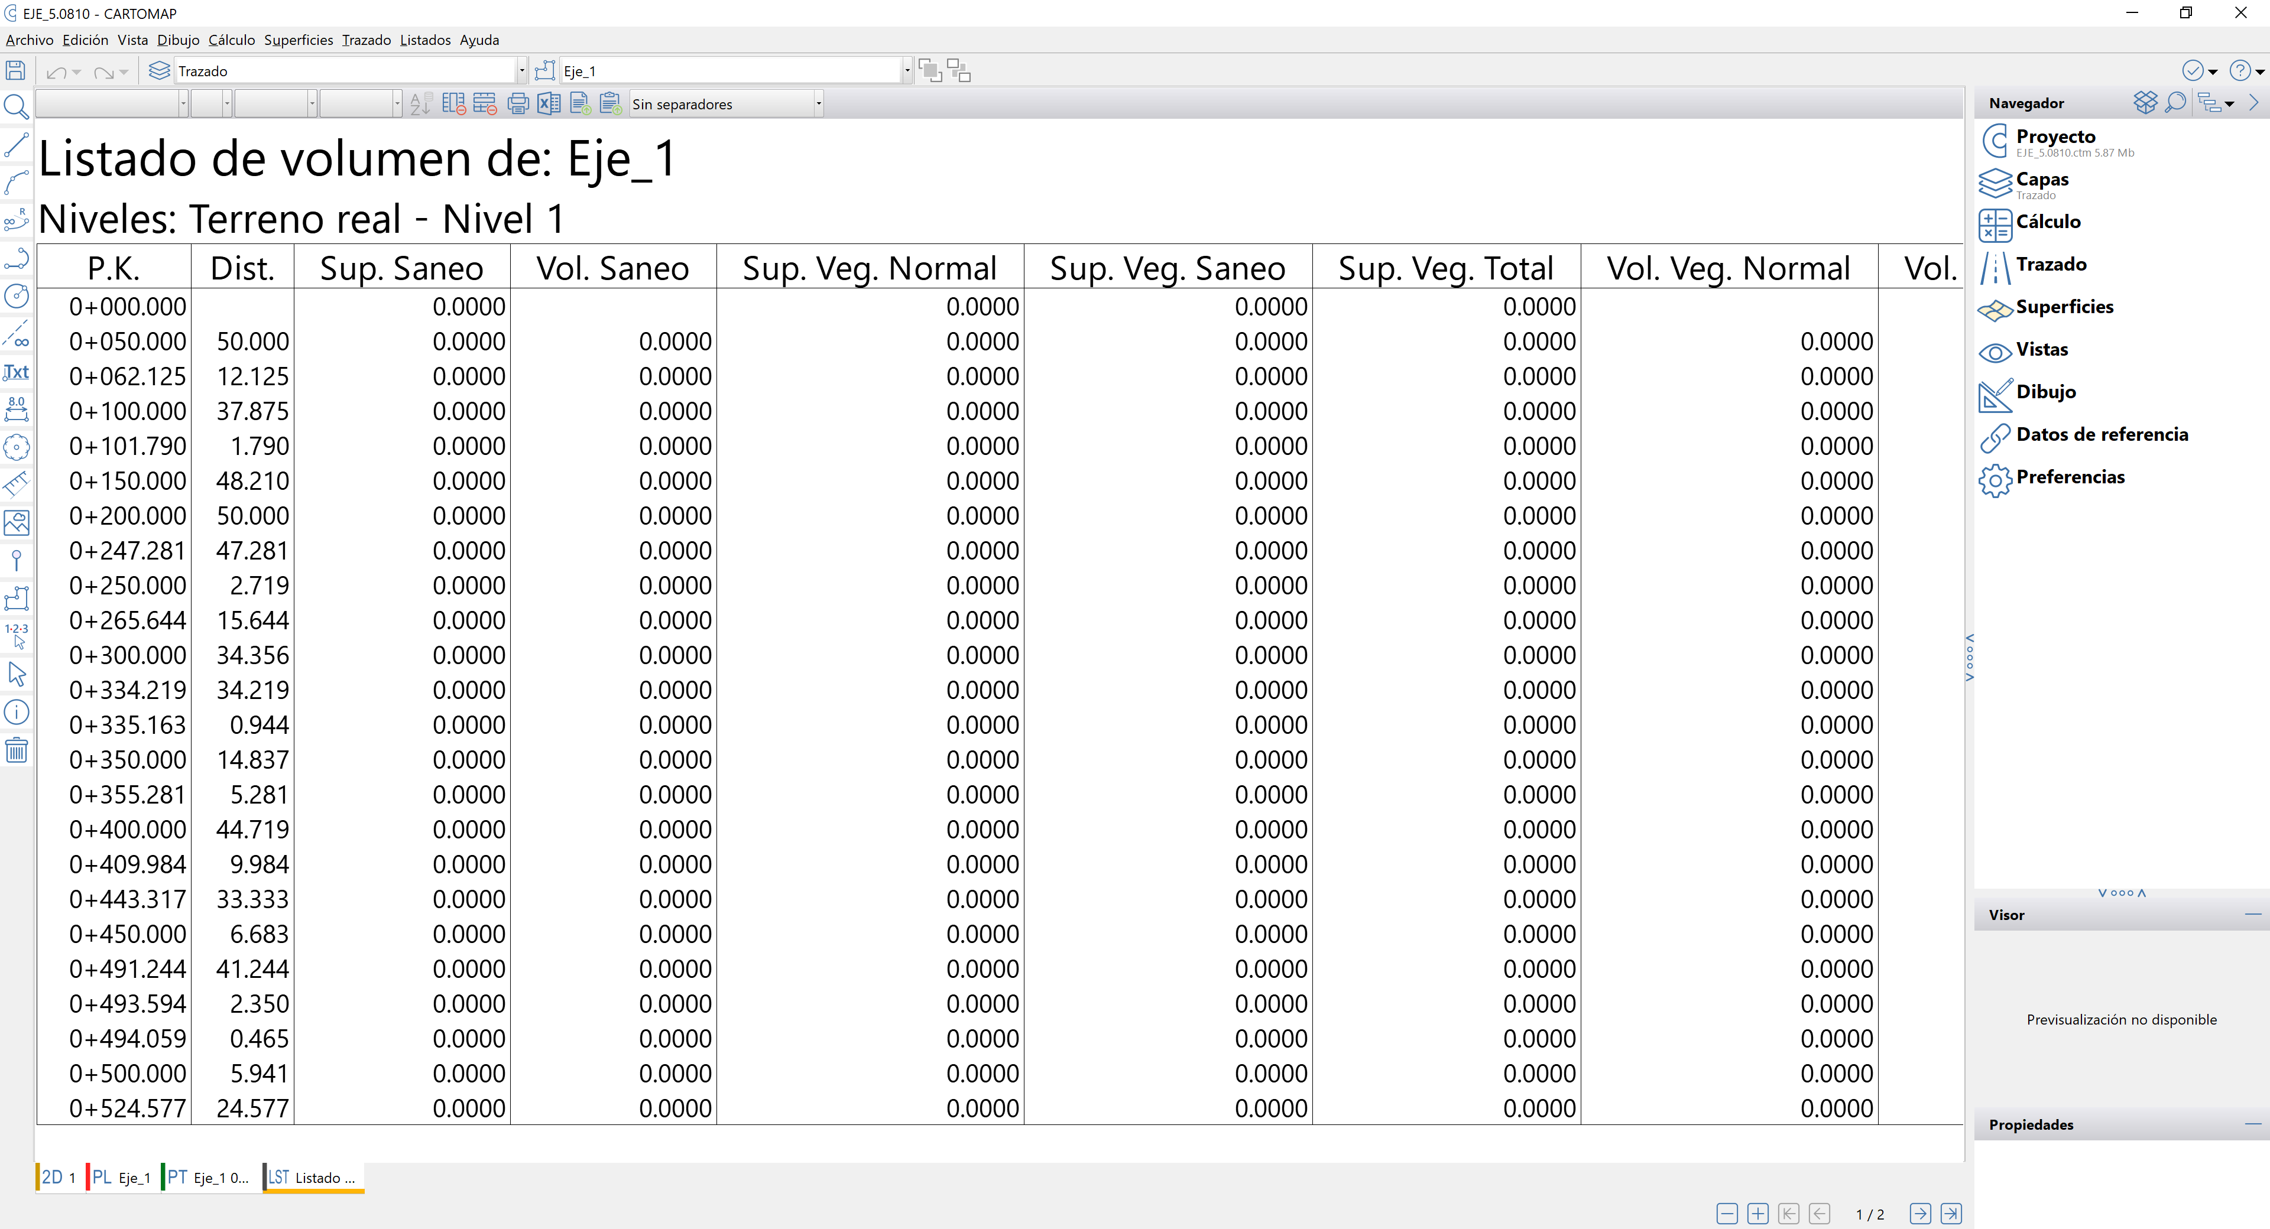2270x1229 pixels.
Task: Switch to the 2D 1 tab
Action: point(58,1177)
